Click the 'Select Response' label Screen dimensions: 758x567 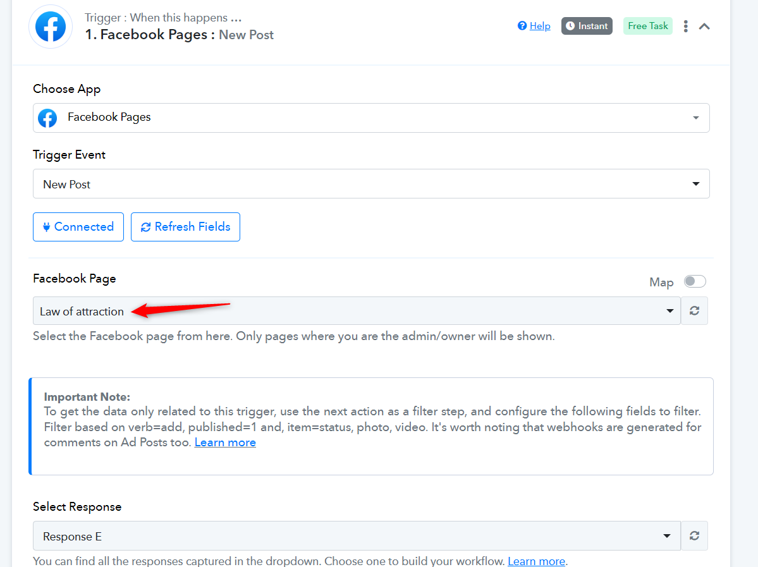pos(77,506)
